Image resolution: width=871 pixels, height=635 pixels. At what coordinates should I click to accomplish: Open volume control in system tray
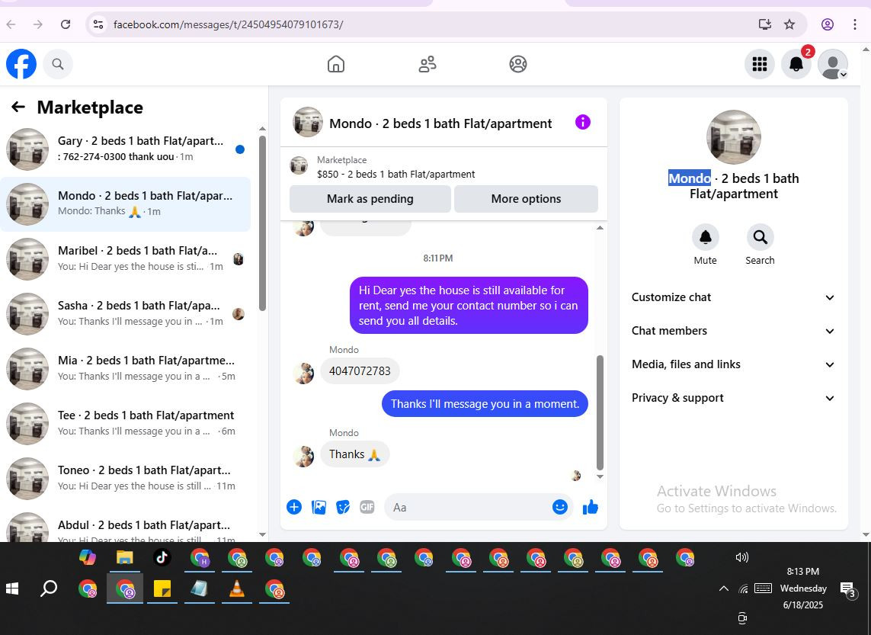[x=741, y=556]
